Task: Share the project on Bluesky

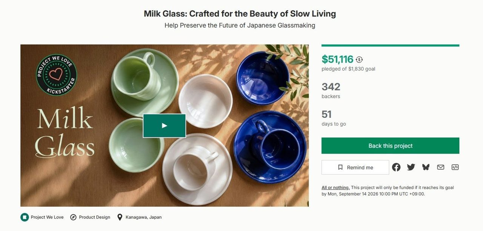Action: [x=426, y=167]
